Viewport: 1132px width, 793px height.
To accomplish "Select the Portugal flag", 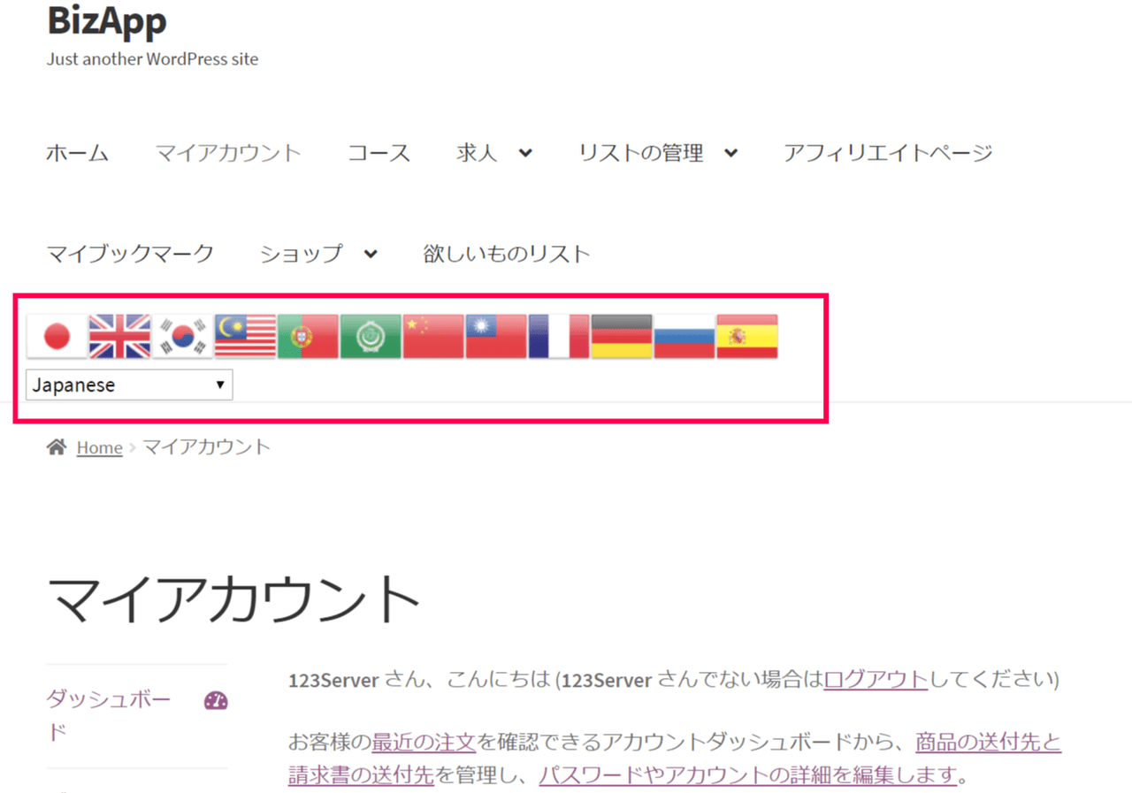I will tap(308, 336).
